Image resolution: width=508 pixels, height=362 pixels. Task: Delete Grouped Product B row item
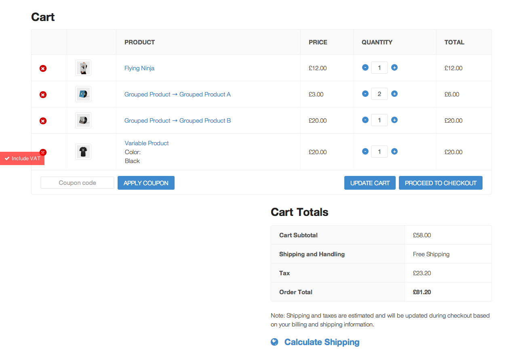(x=43, y=121)
